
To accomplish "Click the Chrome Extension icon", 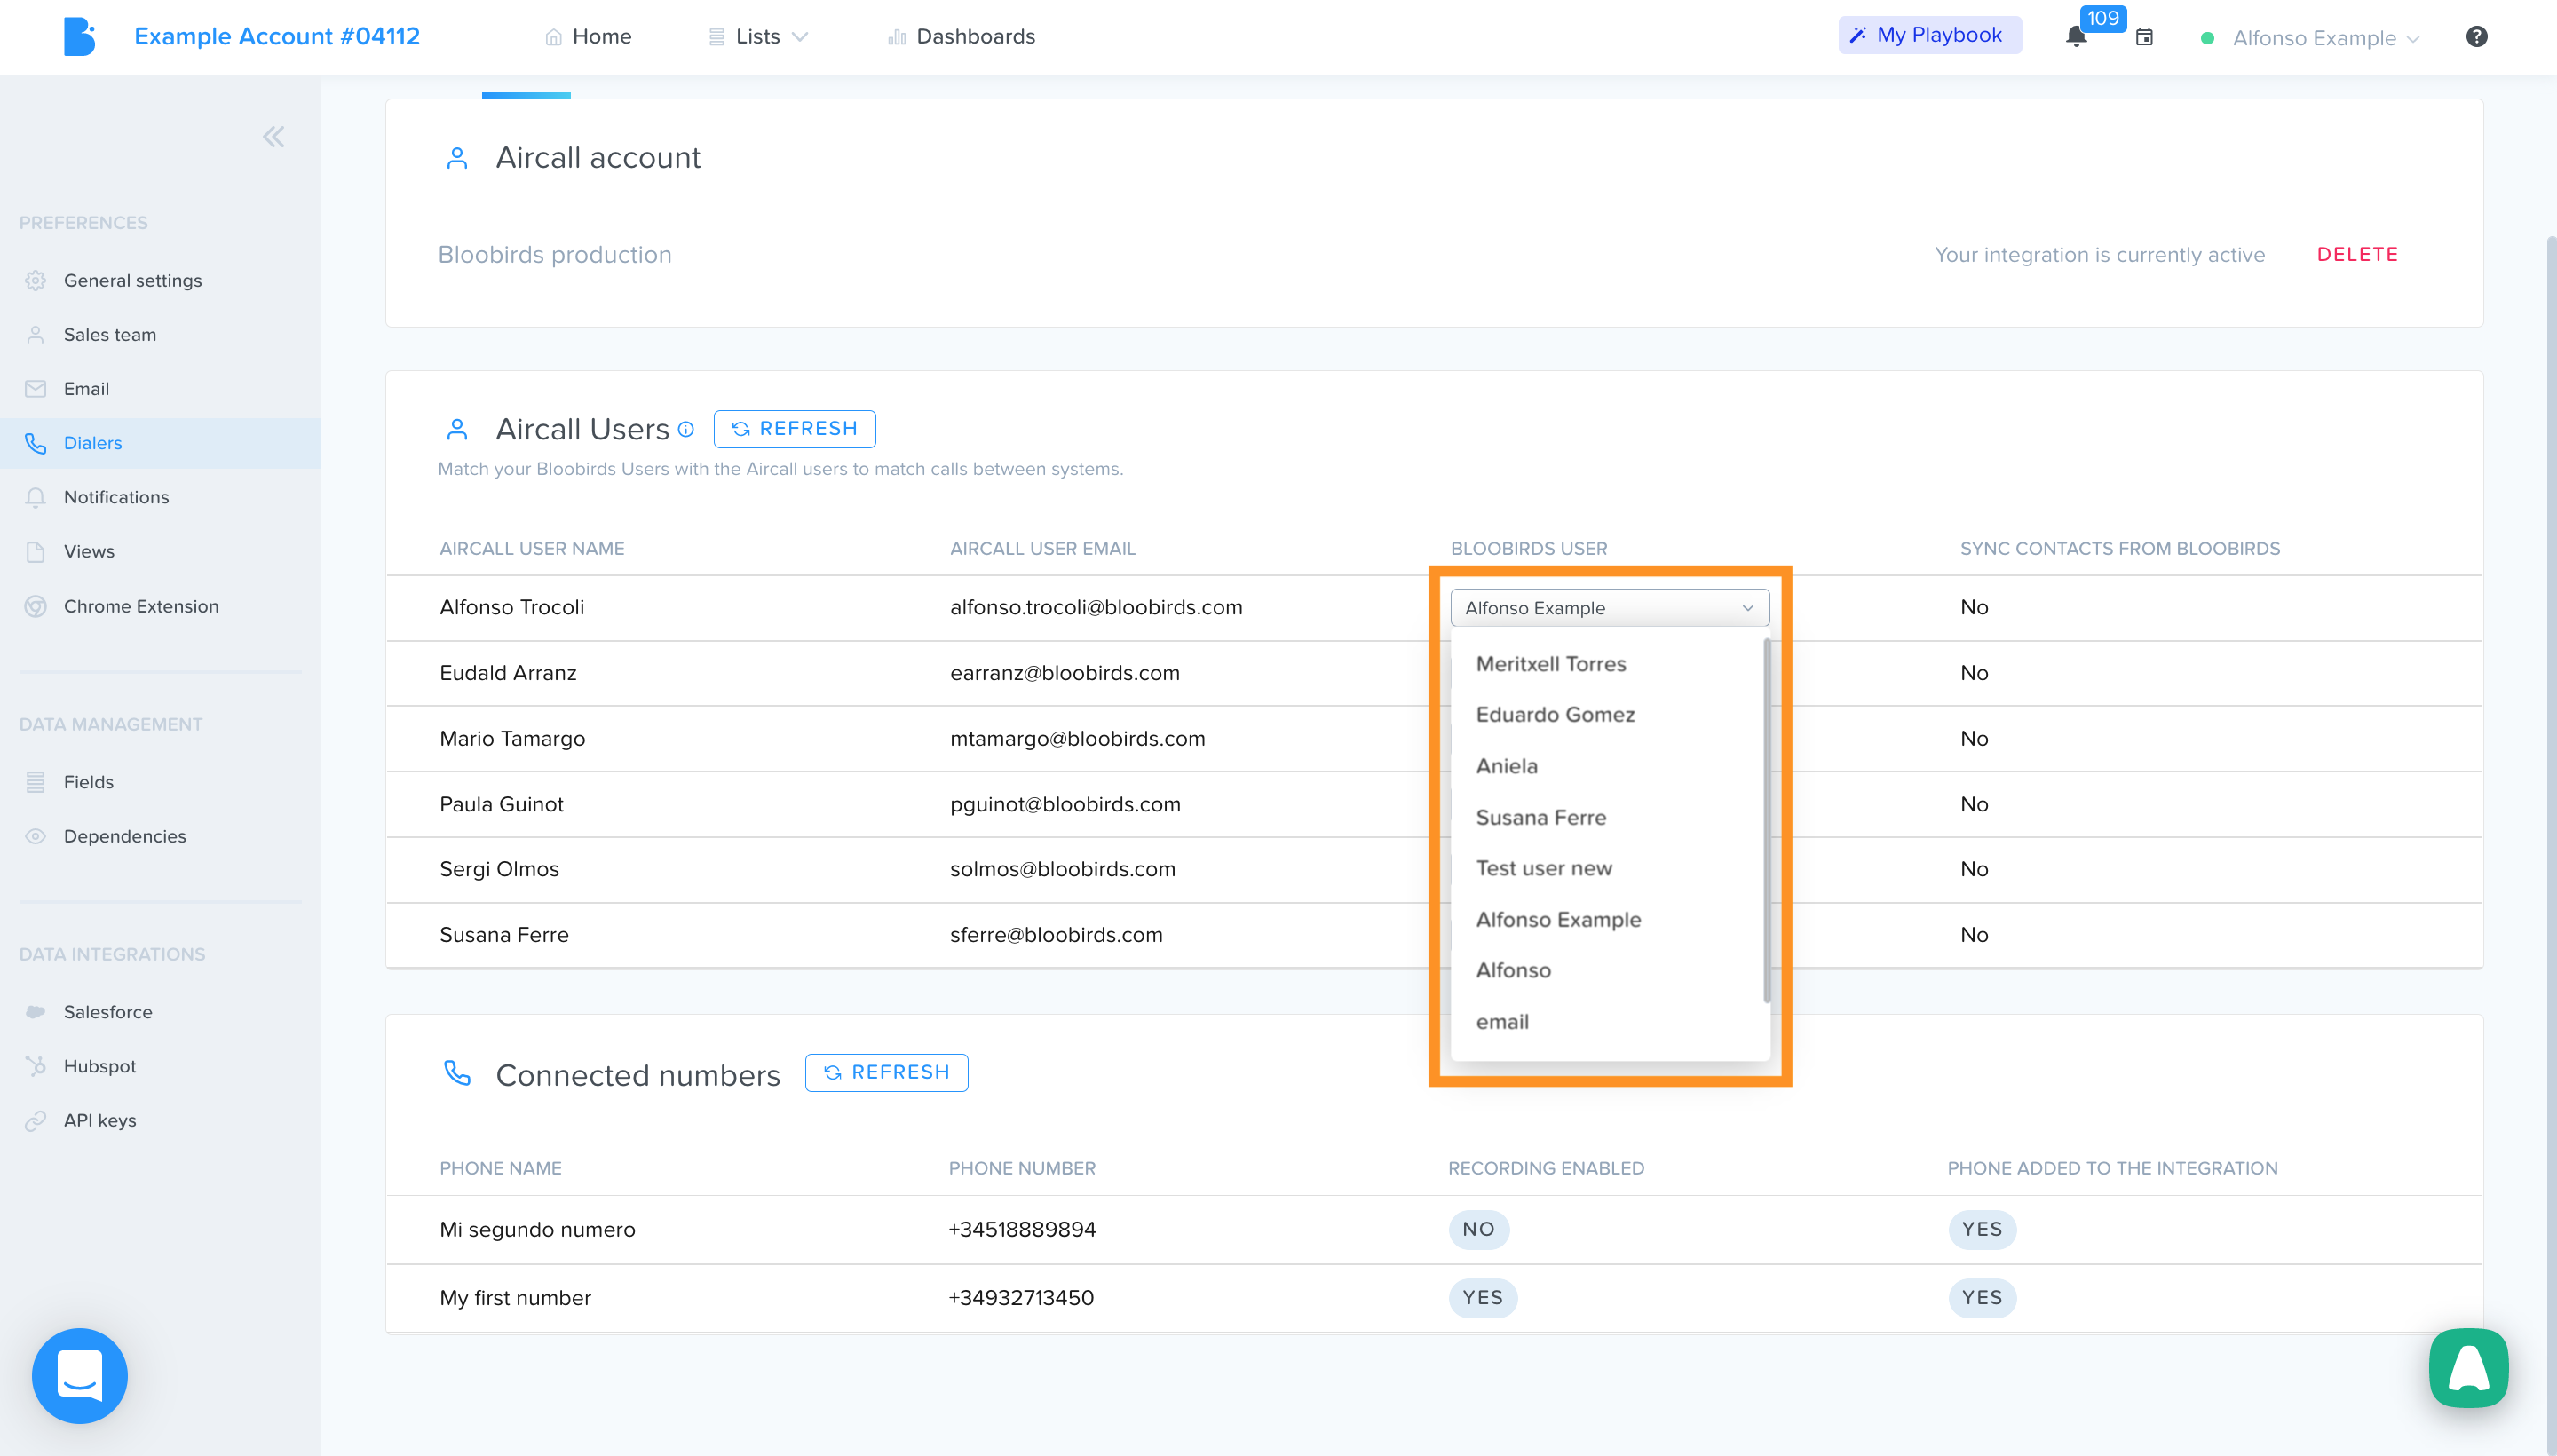I will pos(36,606).
